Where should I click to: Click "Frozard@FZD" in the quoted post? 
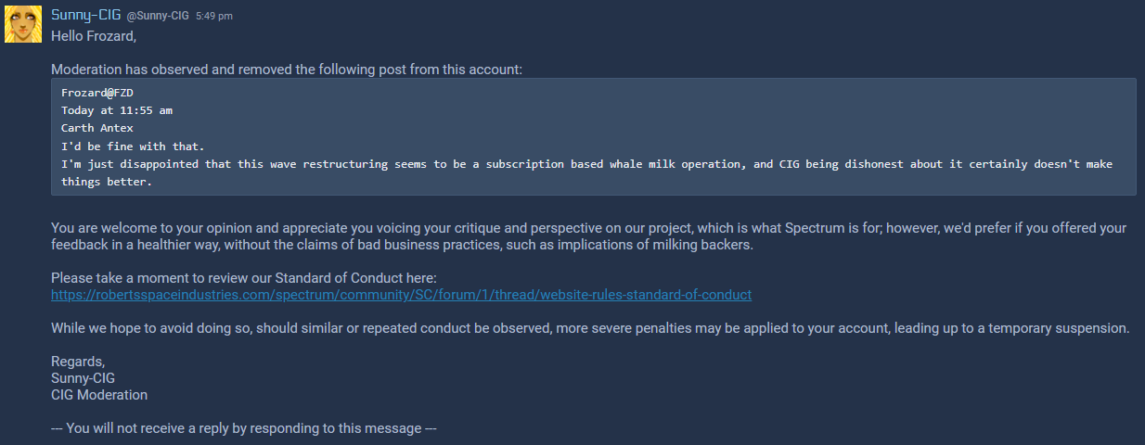(97, 93)
